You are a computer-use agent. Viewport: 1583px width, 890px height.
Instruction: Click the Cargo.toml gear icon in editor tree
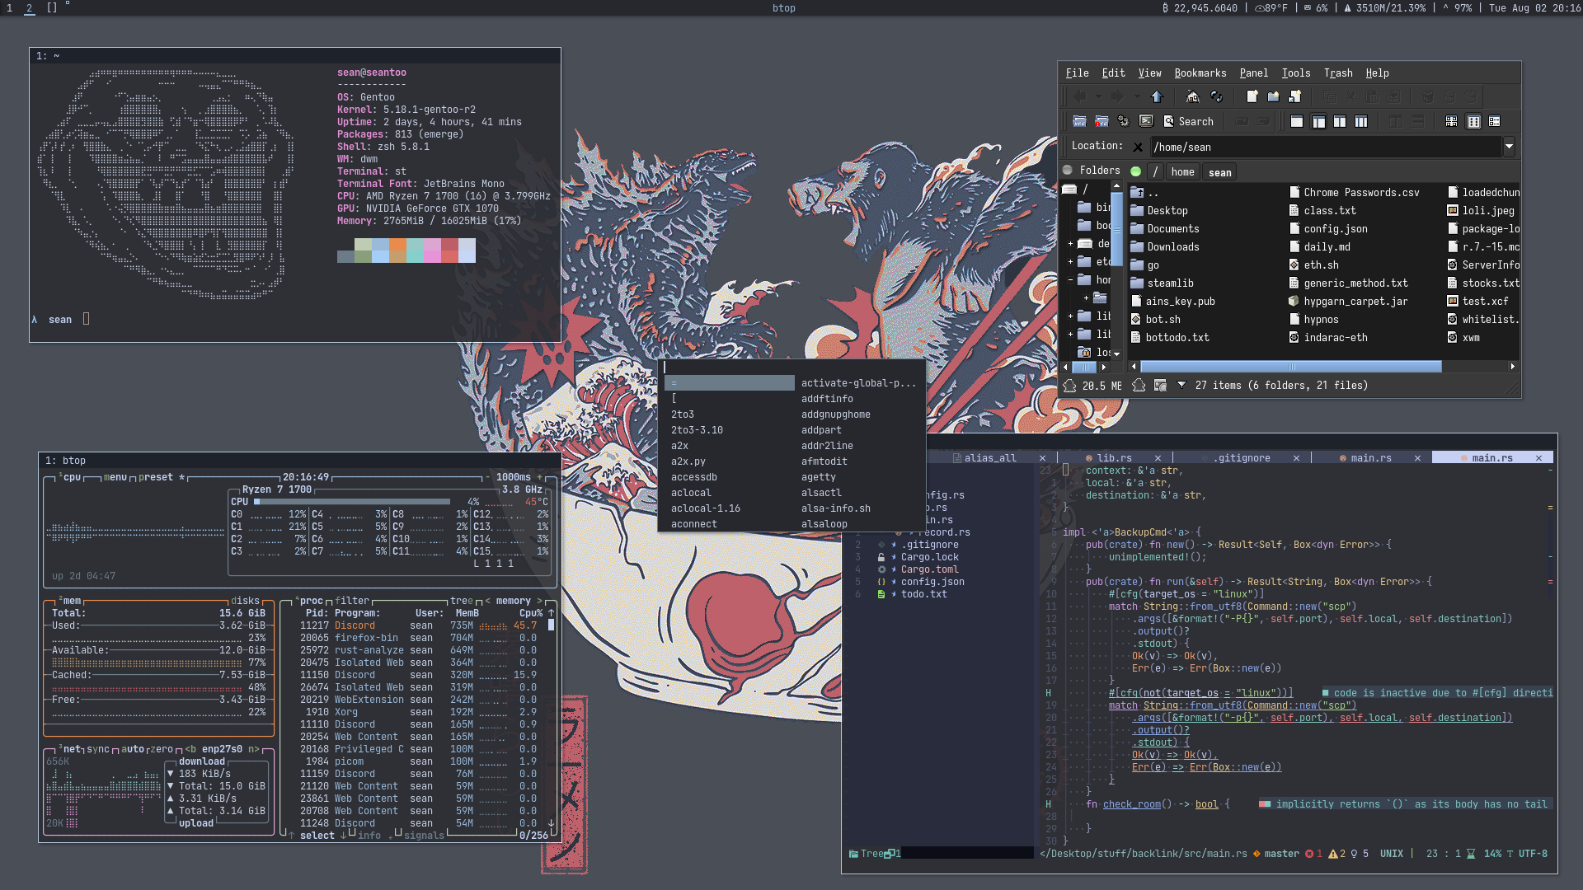coord(881,569)
